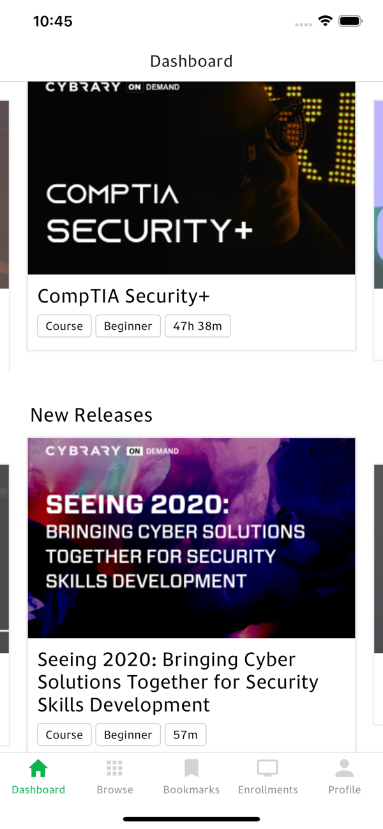Open the Seeing 2020 course title link
Viewport: 383px width, 829px height.
pos(178,682)
